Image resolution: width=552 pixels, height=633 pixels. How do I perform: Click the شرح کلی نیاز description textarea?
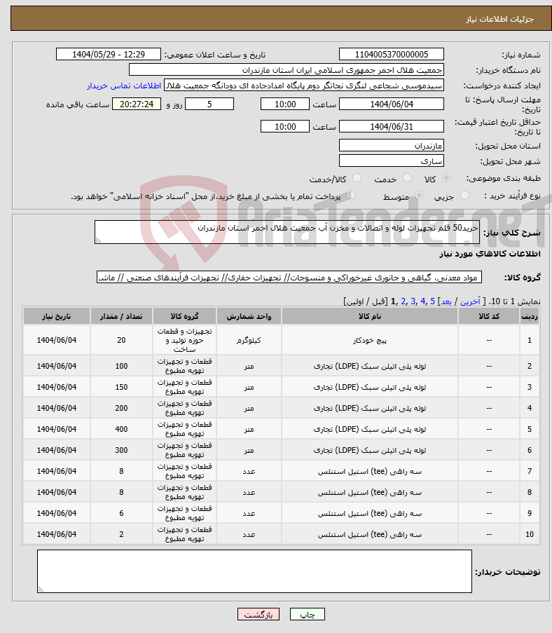287,232
